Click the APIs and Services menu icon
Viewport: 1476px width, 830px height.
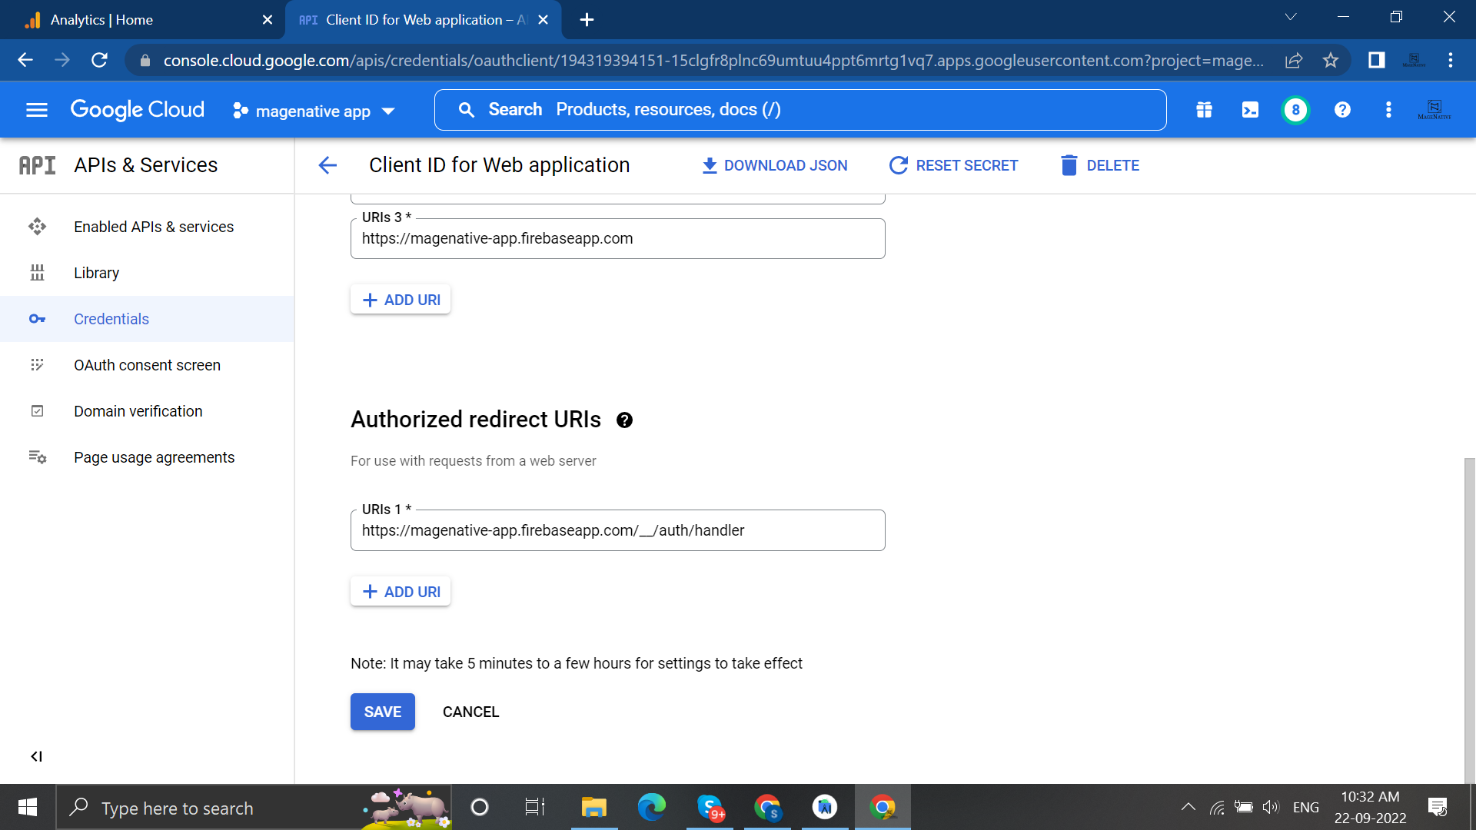(x=38, y=164)
